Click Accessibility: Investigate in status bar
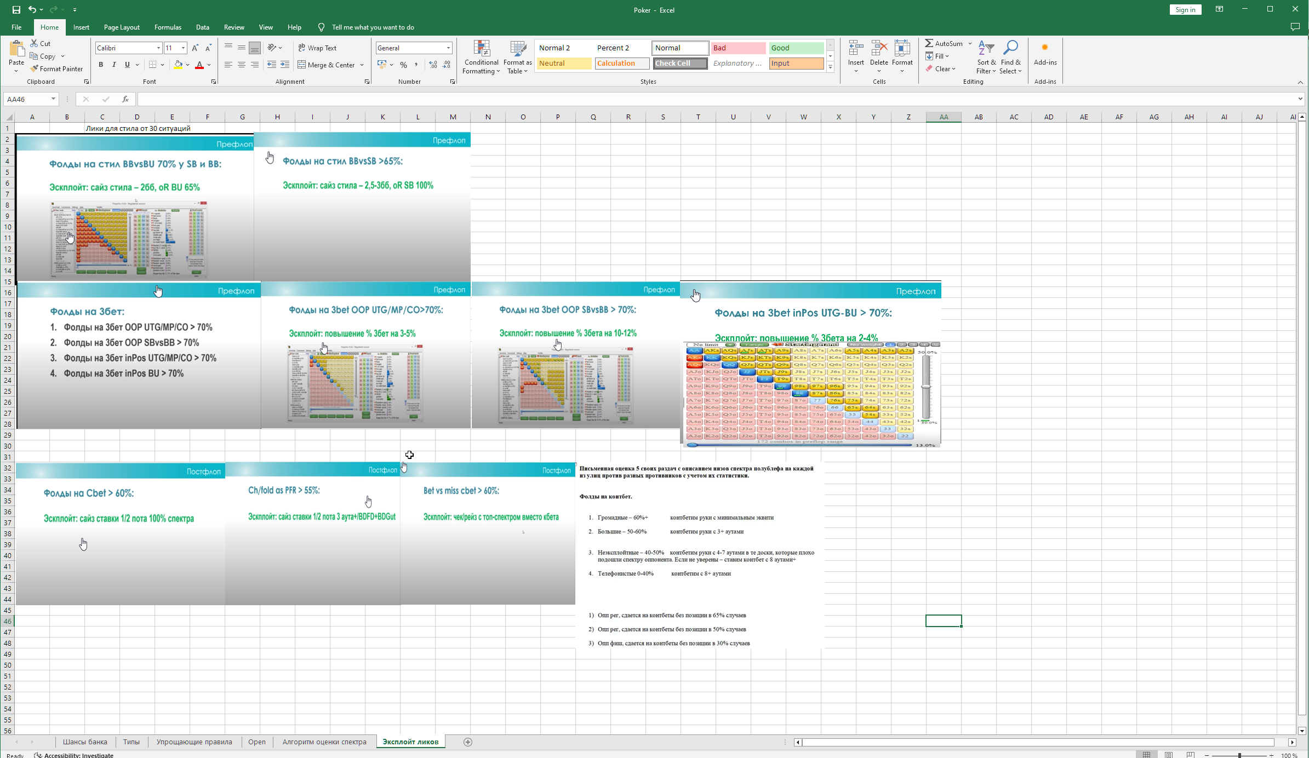 pyautogui.click(x=74, y=755)
